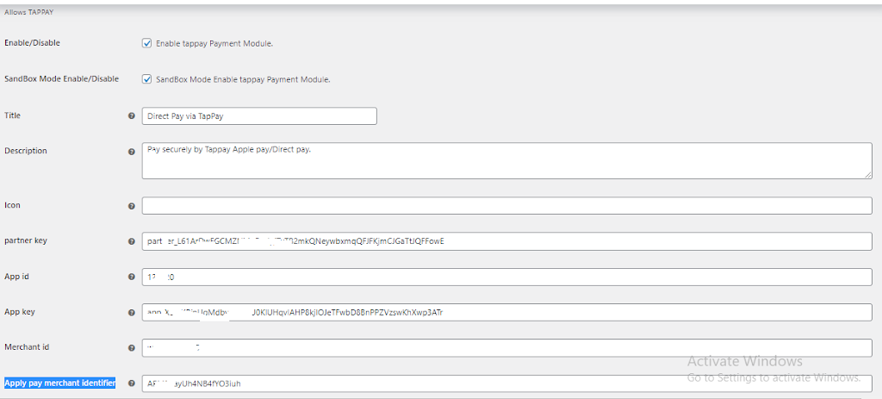Click the highlighted 'Apply pay merchant identifier' label

pyautogui.click(x=59, y=383)
